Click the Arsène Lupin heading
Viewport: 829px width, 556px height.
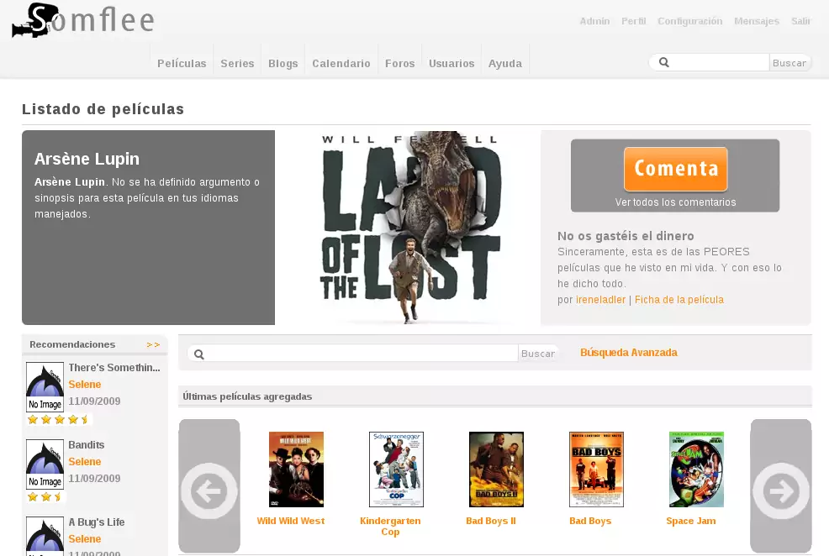[87, 159]
